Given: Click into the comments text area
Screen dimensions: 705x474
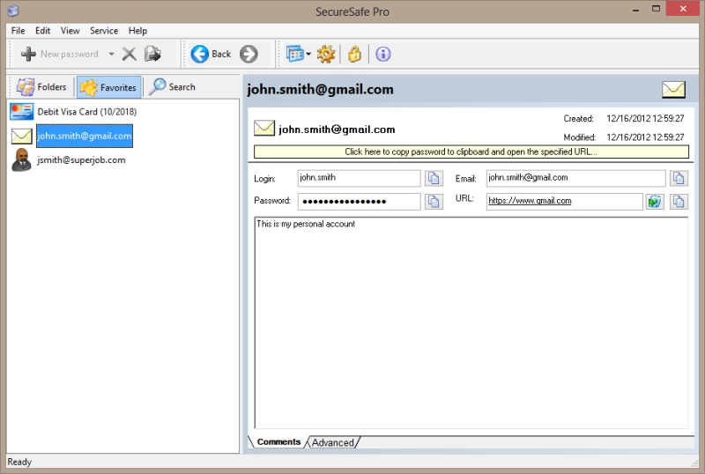Looking at the screenshot, I should pyautogui.click(x=471, y=322).
